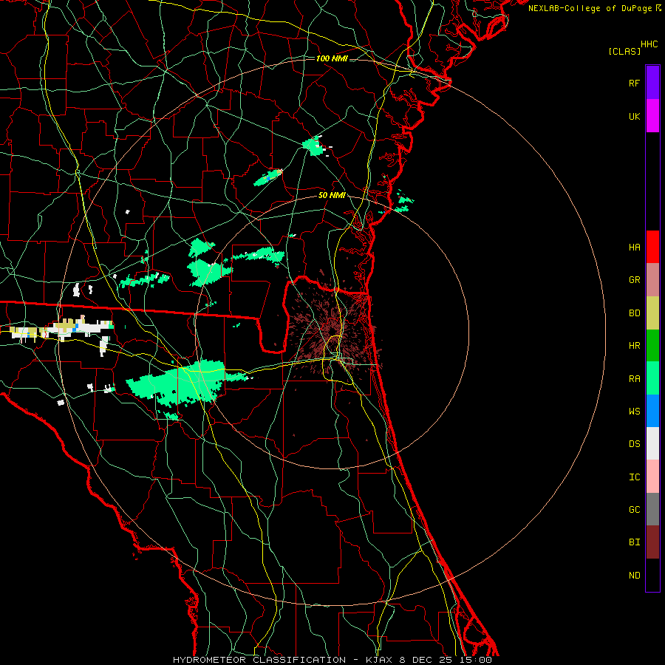
Task: Click the IC light pink legend swatch
Action: pos(652,477)
